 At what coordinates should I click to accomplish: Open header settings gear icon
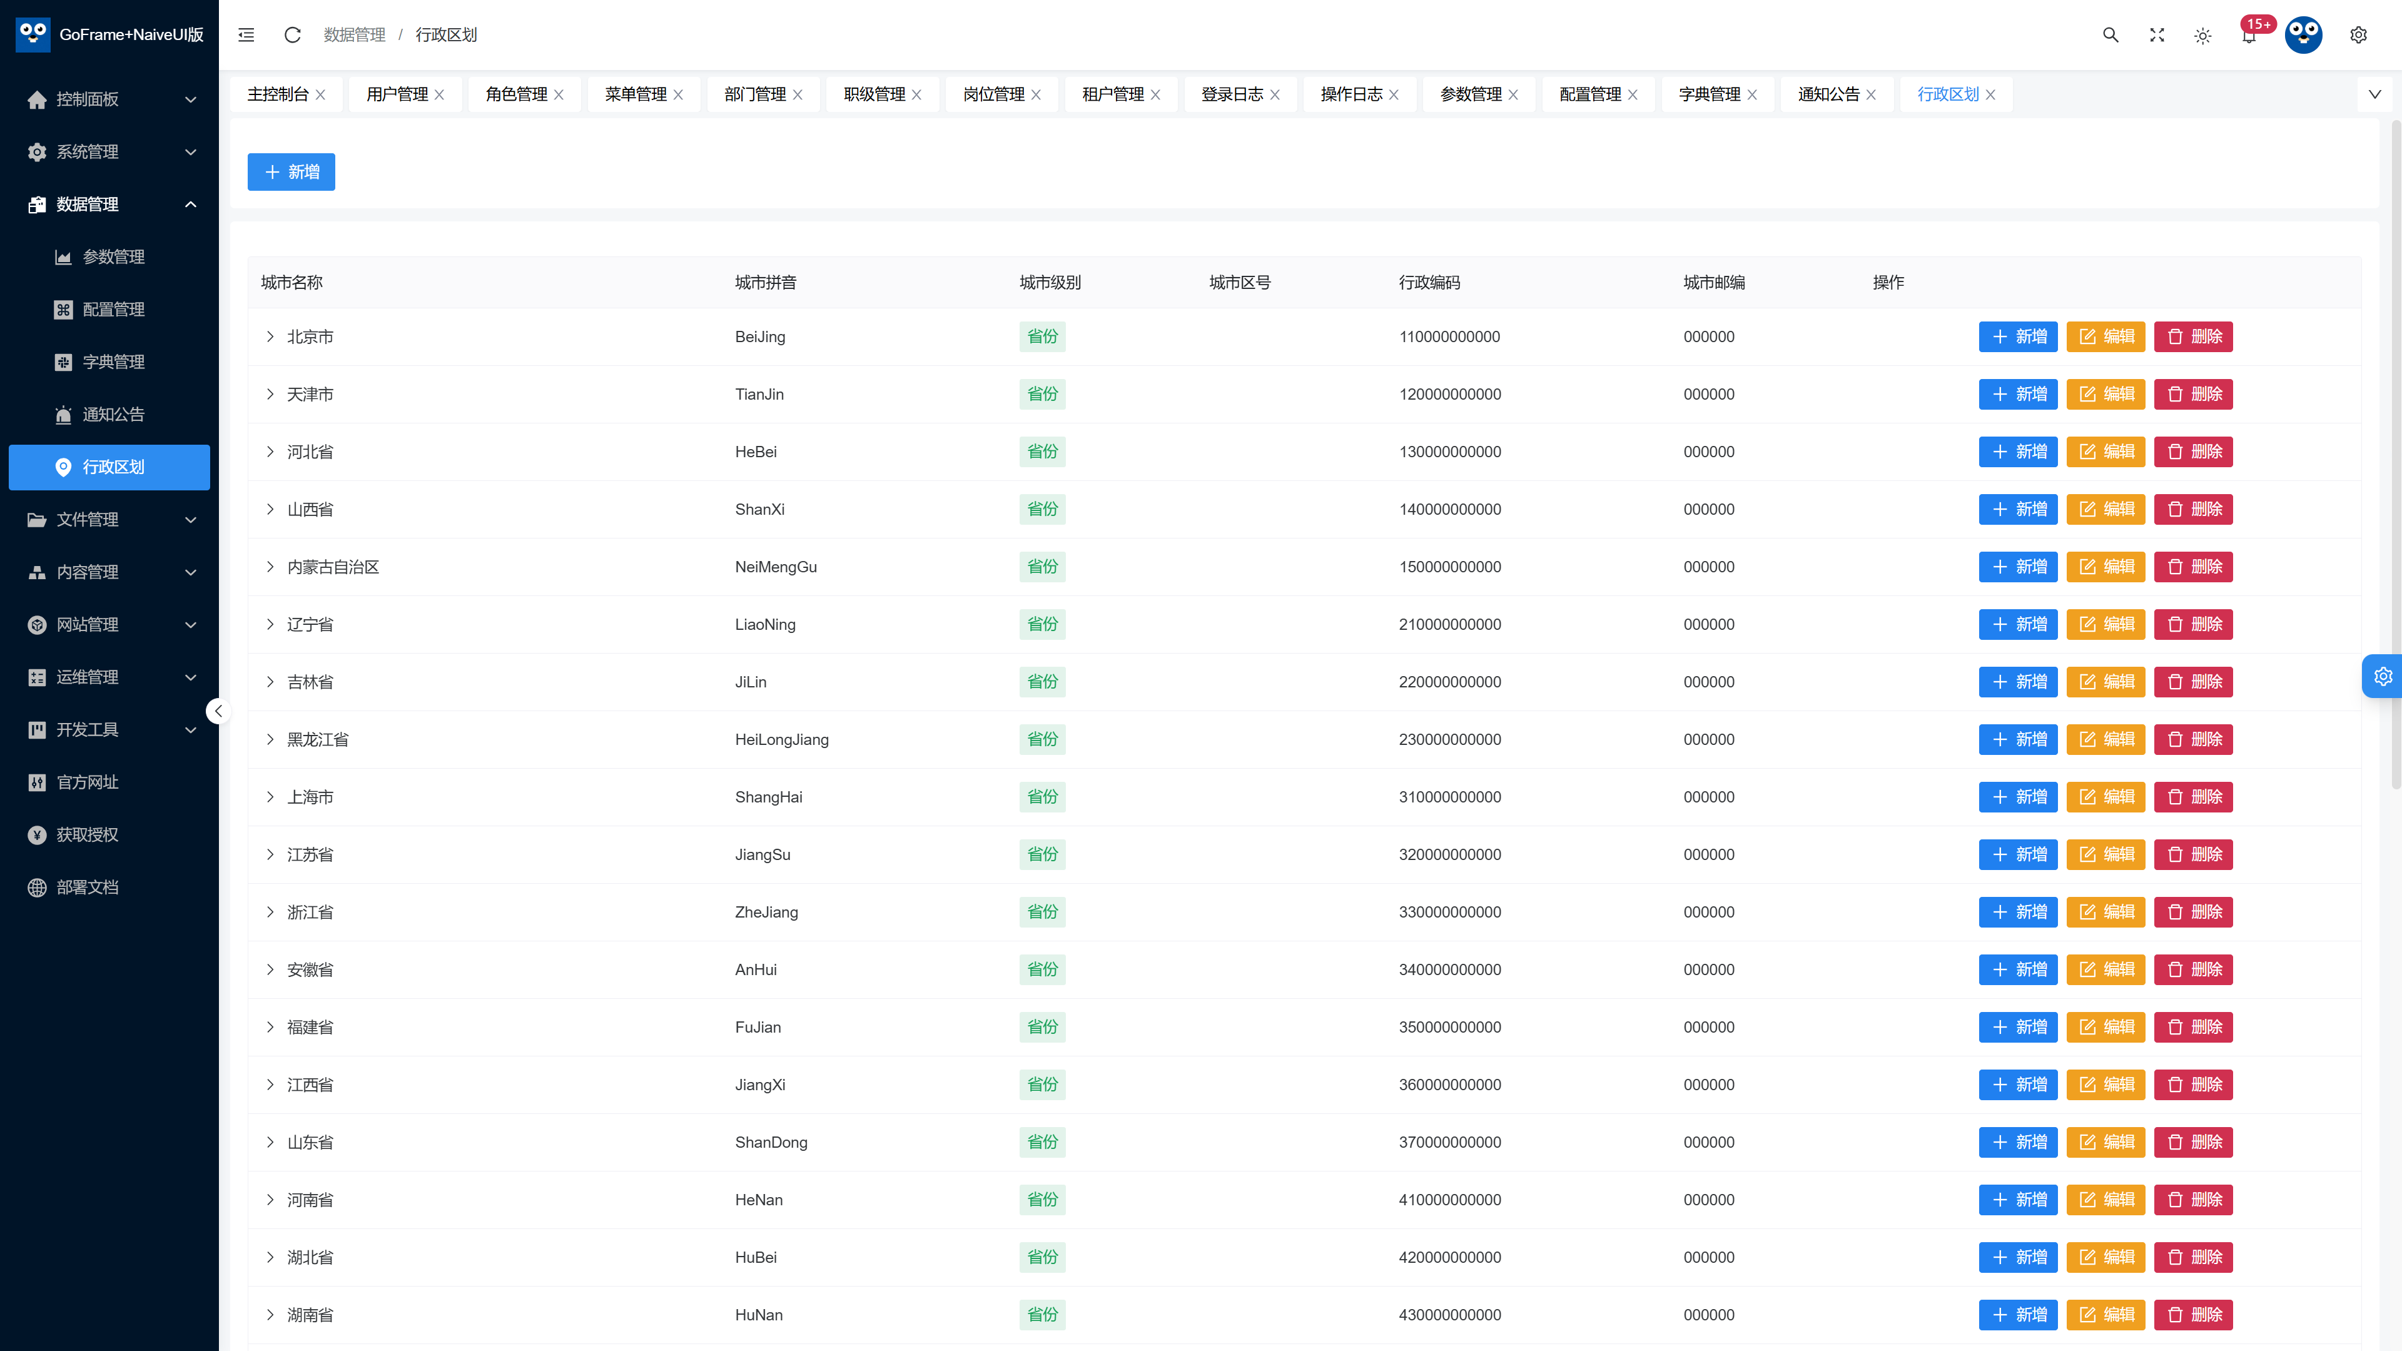(2358, 34)
